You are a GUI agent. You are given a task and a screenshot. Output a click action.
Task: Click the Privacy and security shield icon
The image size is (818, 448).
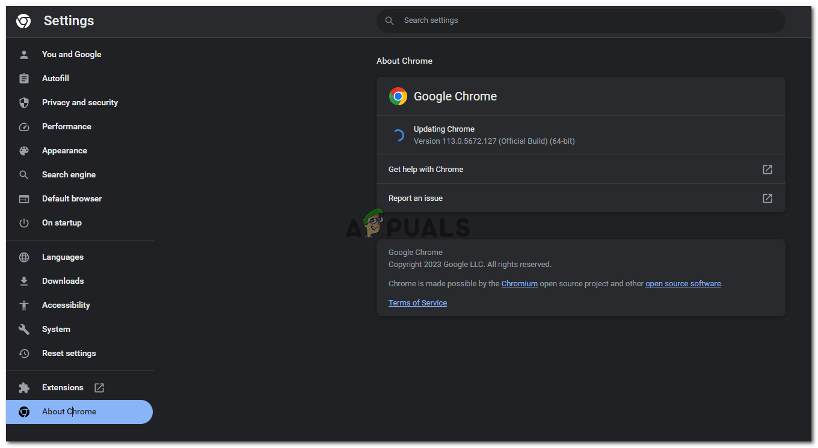(24, 102)
